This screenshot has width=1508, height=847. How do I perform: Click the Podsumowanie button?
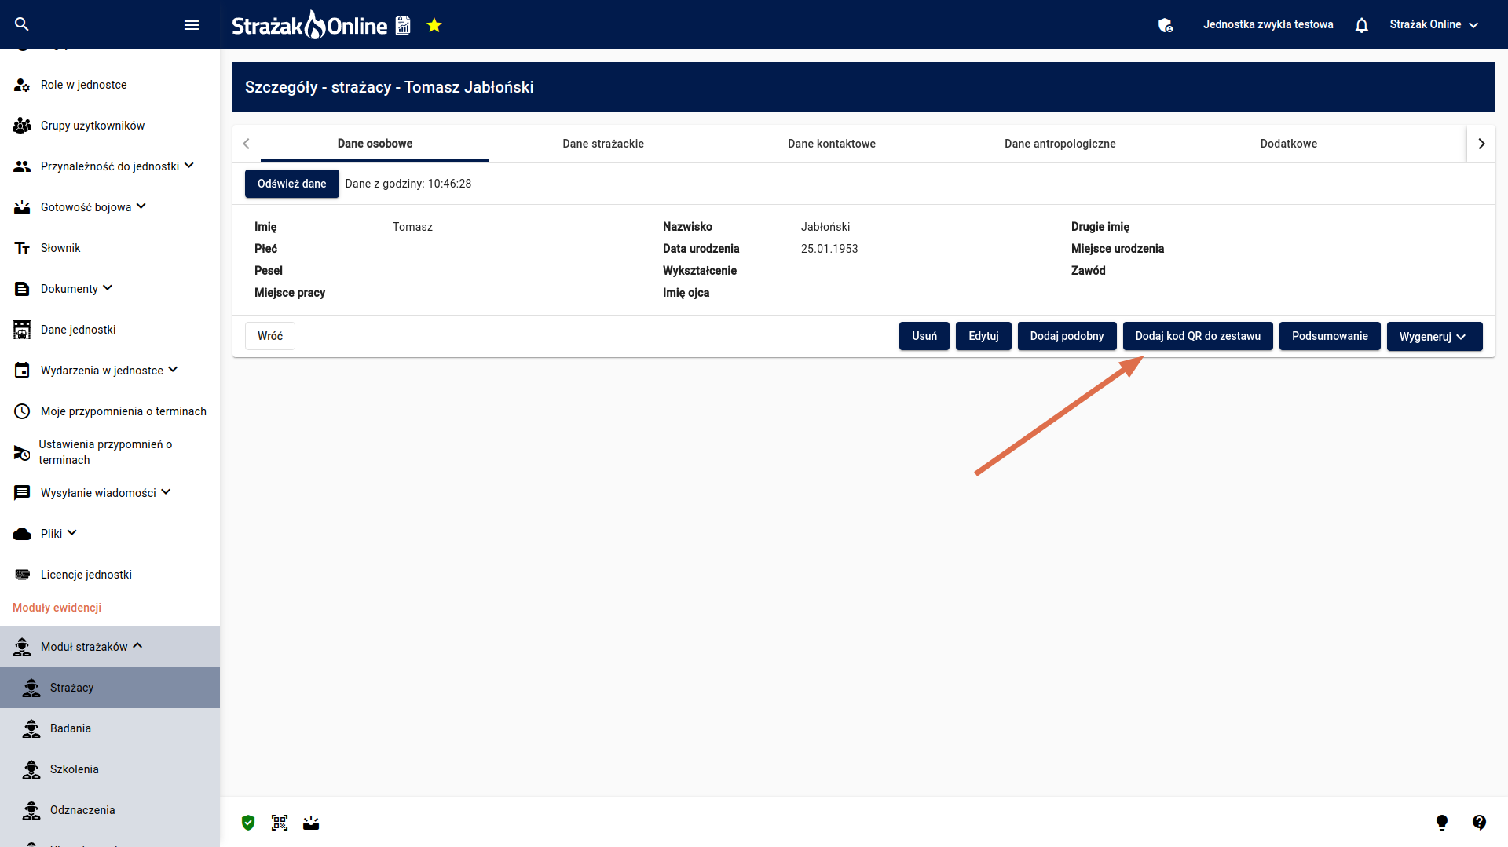coord(1330,336)
